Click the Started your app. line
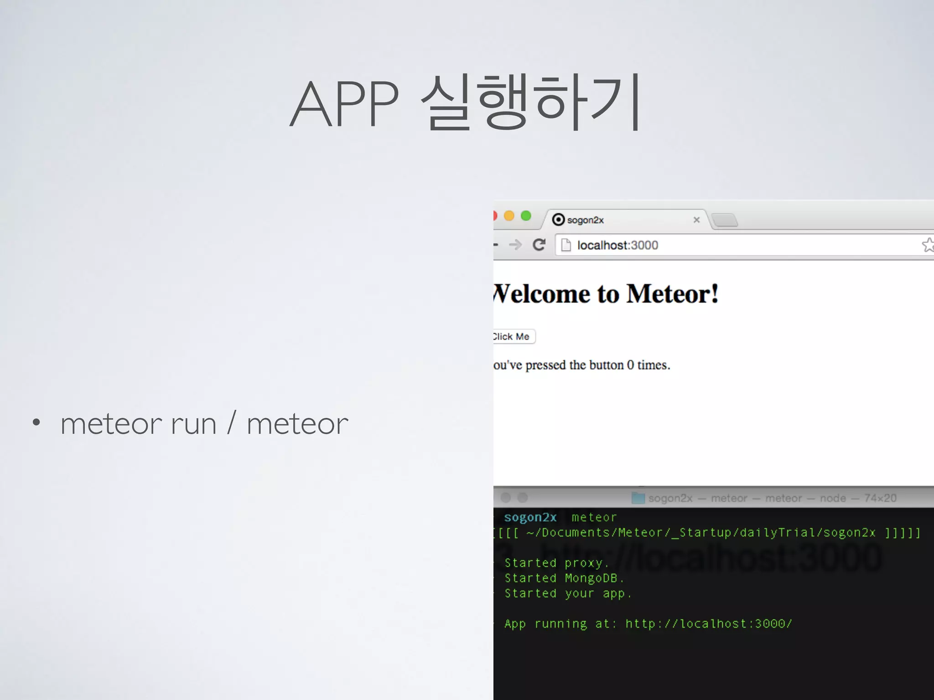Viewport: 934px width, 700px height. [568, 593]
